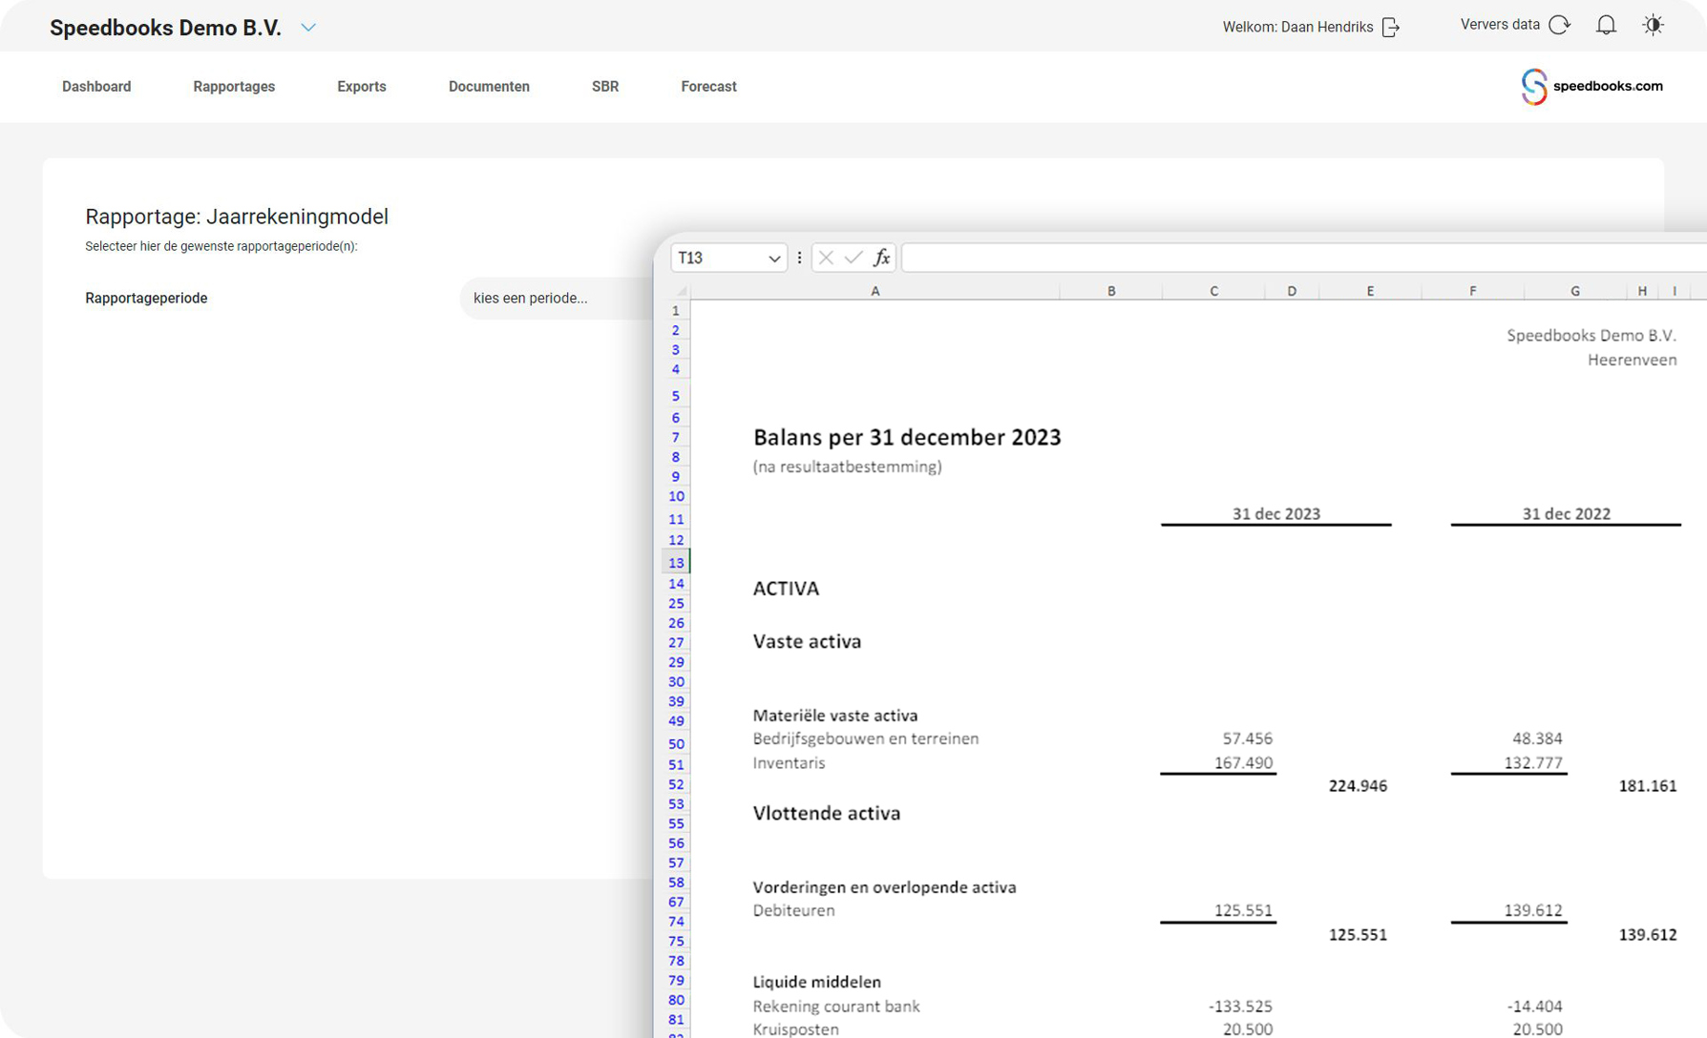Click the Exports navigation link
The height and width of the screenshot is (1038, 1707).
[x=362, y=87]
